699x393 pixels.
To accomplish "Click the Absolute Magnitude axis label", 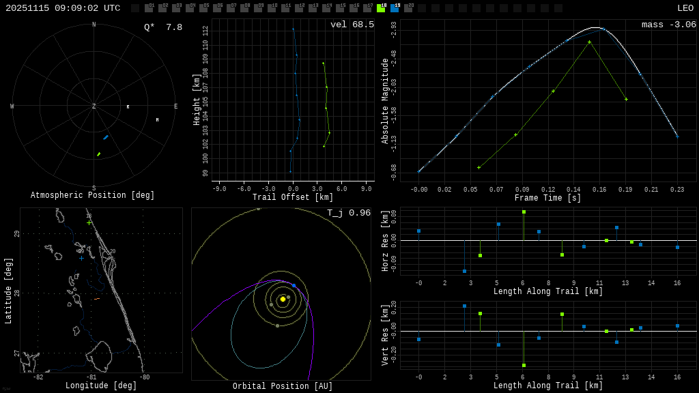I will click(x=385, y=101).
